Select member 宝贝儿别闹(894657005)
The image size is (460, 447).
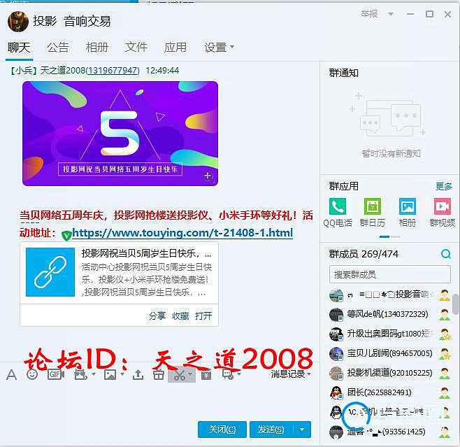390,353
